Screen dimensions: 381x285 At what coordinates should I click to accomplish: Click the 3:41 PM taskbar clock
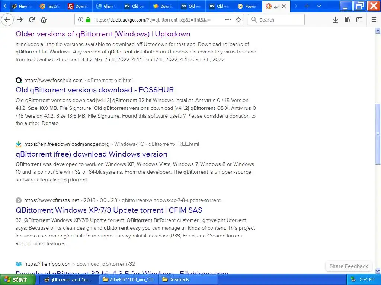(x=367, y=279)
